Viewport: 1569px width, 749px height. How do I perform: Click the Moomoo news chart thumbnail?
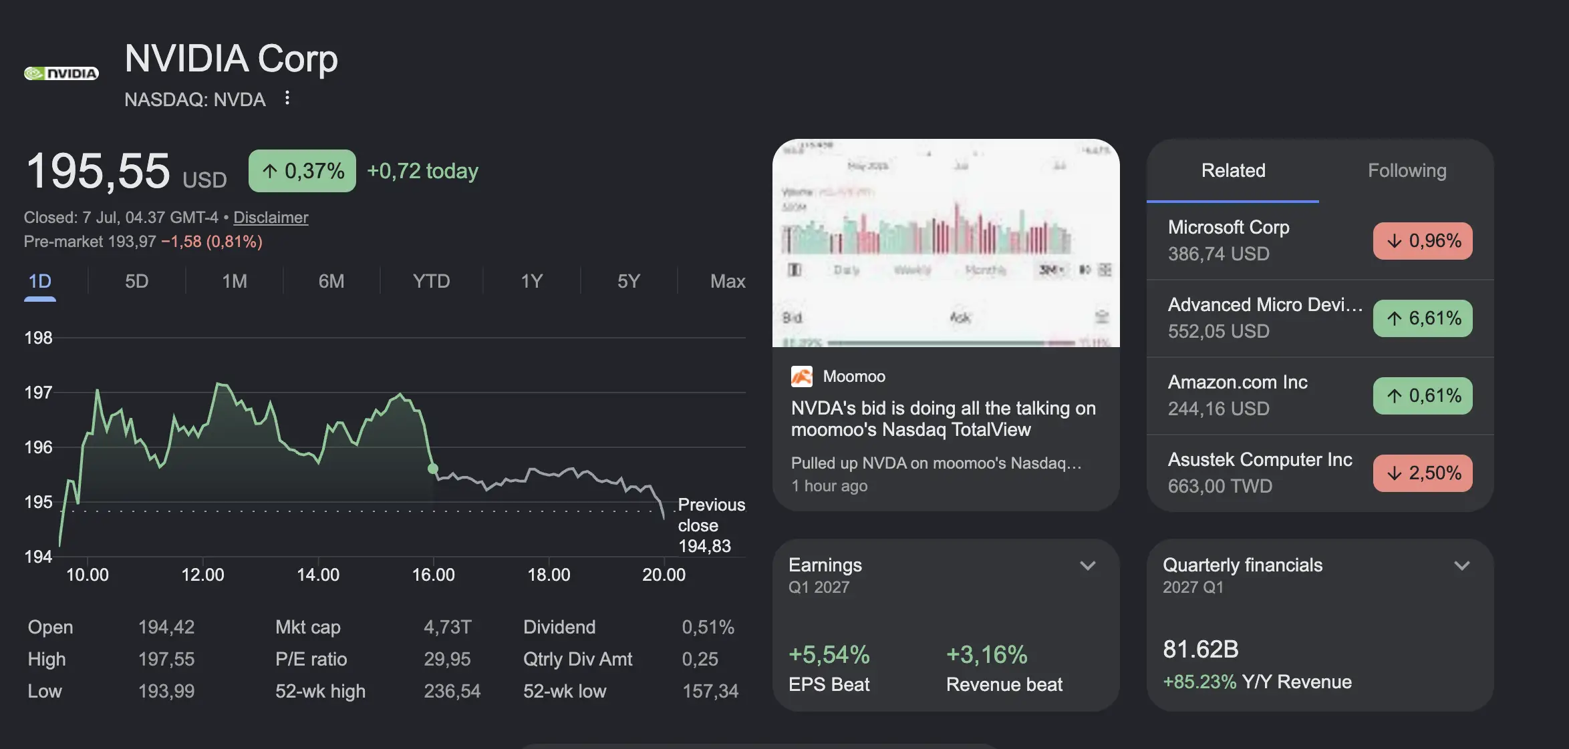946,243
